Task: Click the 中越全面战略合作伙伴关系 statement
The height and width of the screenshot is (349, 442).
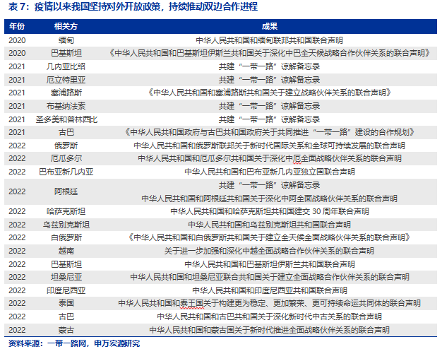Action: pyautogui.click(x=270, y=251)
